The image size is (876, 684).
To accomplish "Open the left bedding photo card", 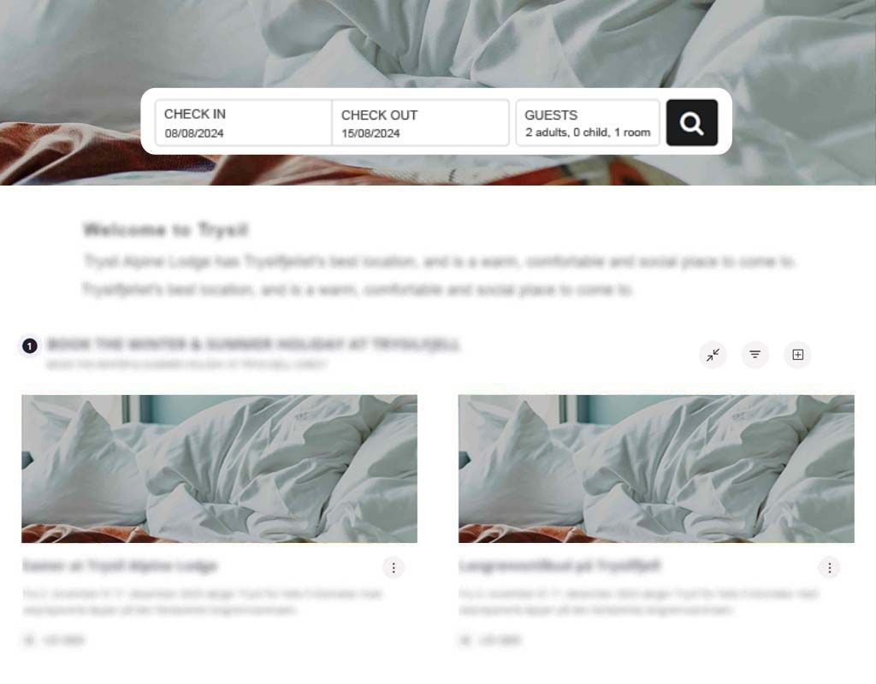I will click(219, 469).
